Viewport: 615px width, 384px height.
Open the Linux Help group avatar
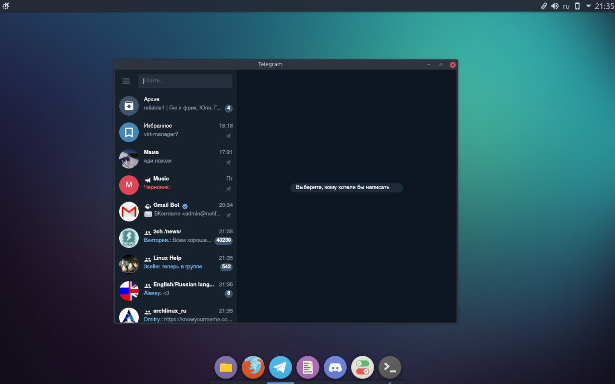coord(129,264)
